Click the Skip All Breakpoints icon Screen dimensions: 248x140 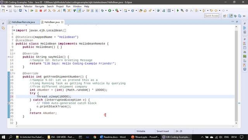pos(26,10)
